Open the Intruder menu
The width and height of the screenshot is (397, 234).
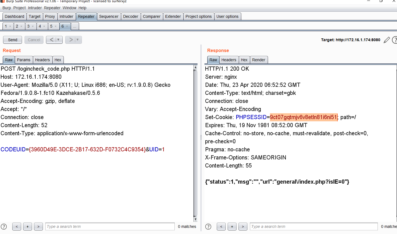click(35, 8)
